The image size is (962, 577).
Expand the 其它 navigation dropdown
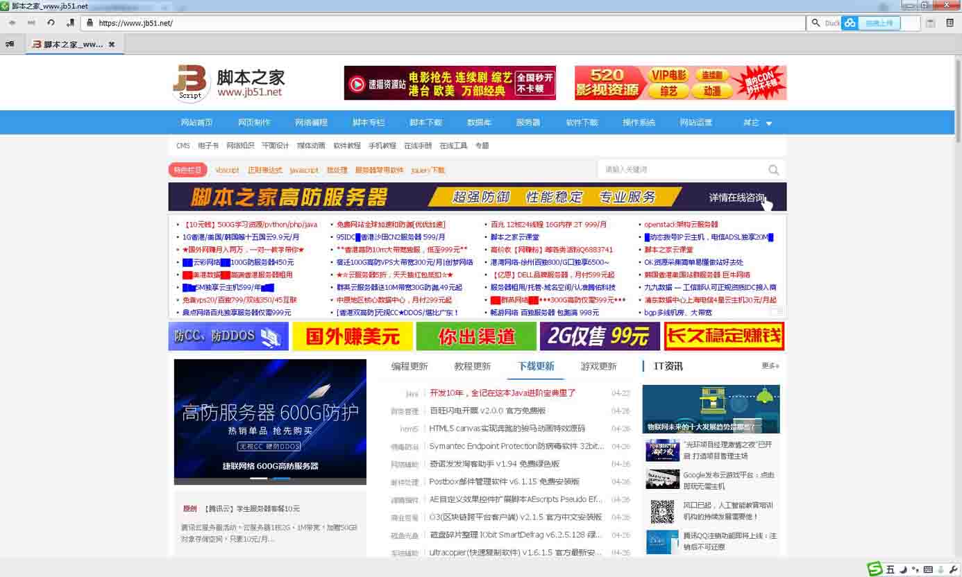(x=757, y=123)
